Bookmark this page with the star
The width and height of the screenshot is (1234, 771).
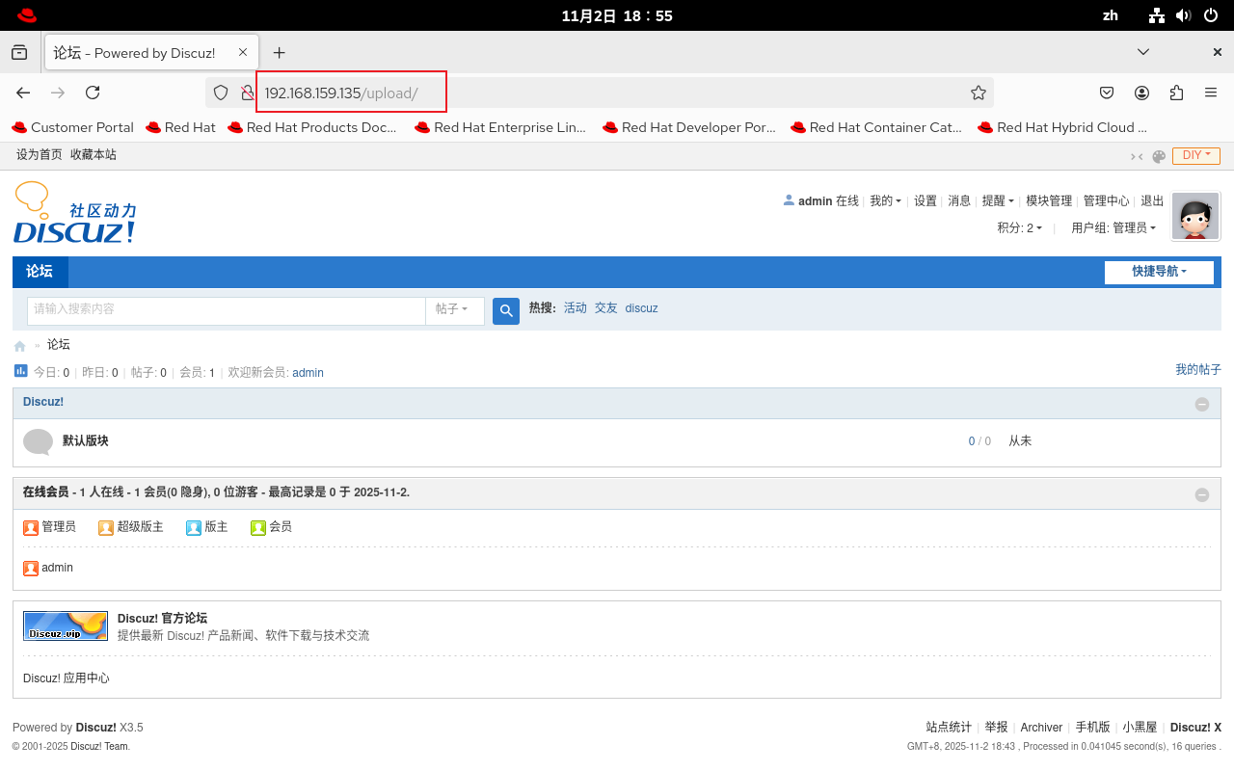coord(979,93)
